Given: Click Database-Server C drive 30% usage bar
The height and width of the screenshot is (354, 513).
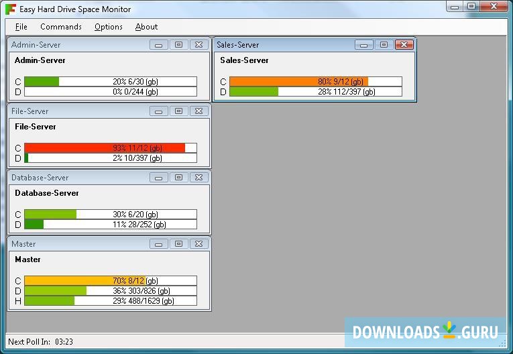Looking at the screenshot, I should click(111, 215).
